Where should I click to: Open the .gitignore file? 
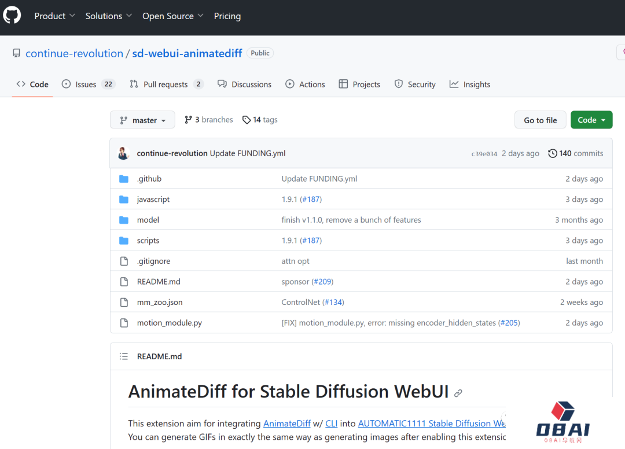153,261
